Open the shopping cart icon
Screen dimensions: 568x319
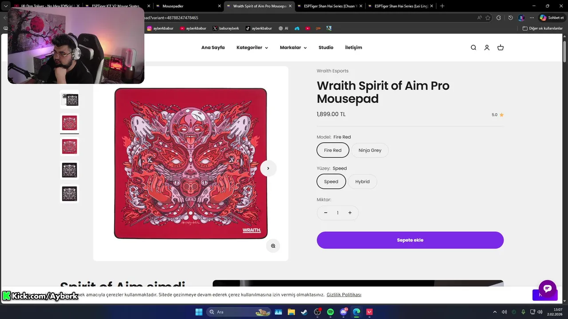point(501,47)
